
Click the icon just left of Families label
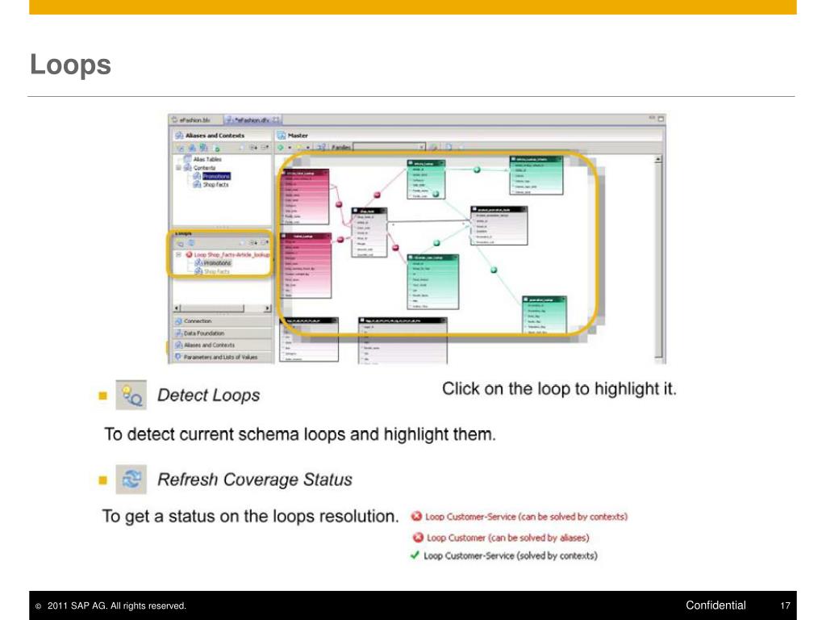[321, 148]
